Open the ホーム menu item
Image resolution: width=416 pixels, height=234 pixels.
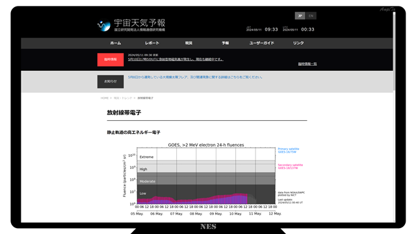(116, 43)
